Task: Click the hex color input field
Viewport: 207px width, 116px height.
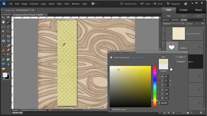Action: 164,103
